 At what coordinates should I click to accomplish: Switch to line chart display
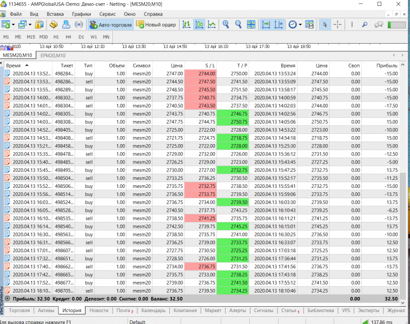tap(212, 24)
